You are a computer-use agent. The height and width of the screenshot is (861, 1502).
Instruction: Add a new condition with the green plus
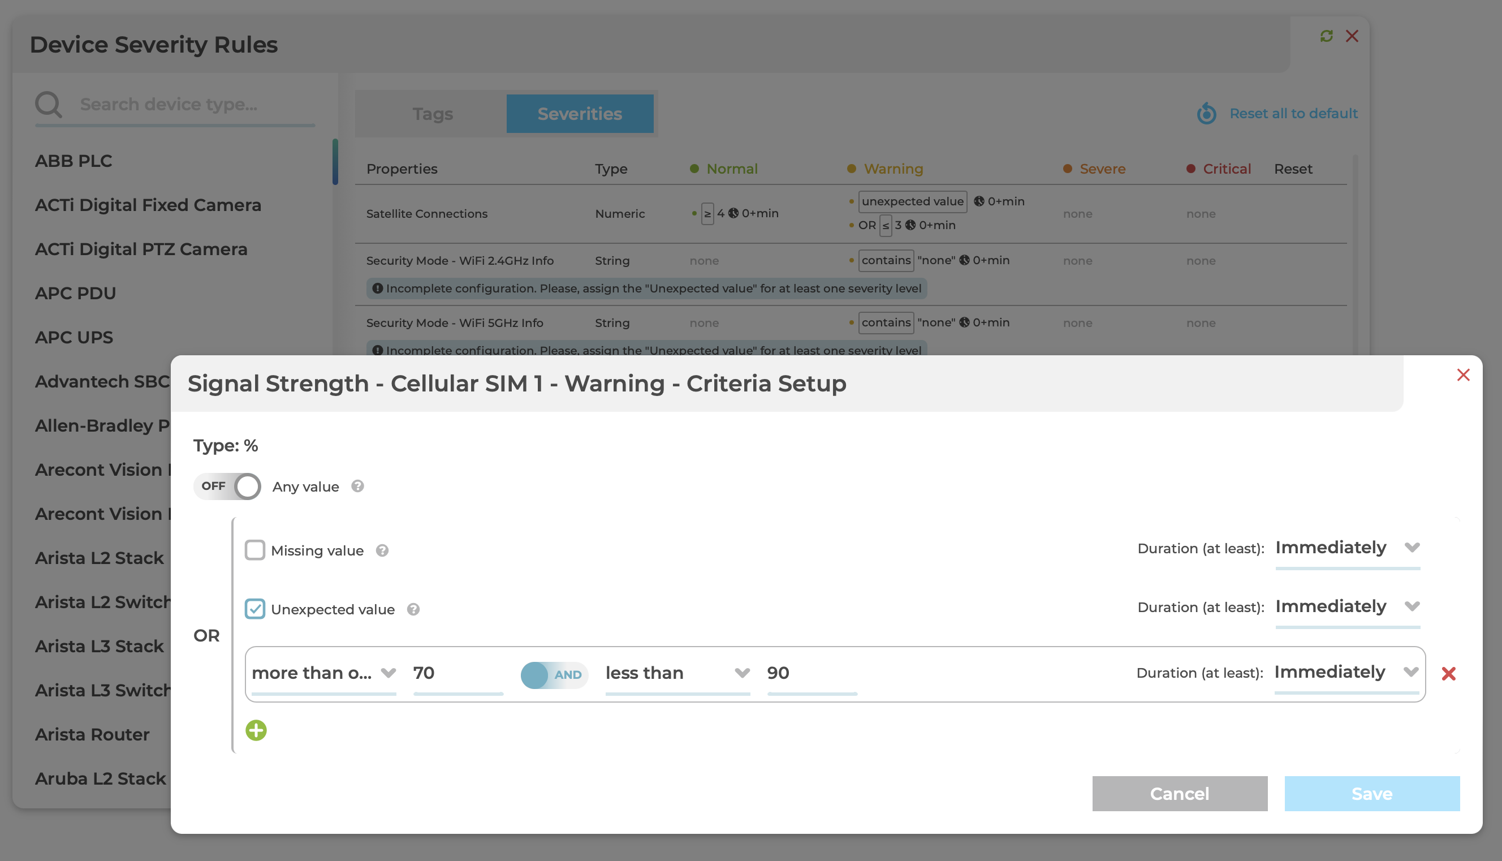pyautogui.click(x=256, y=730)
